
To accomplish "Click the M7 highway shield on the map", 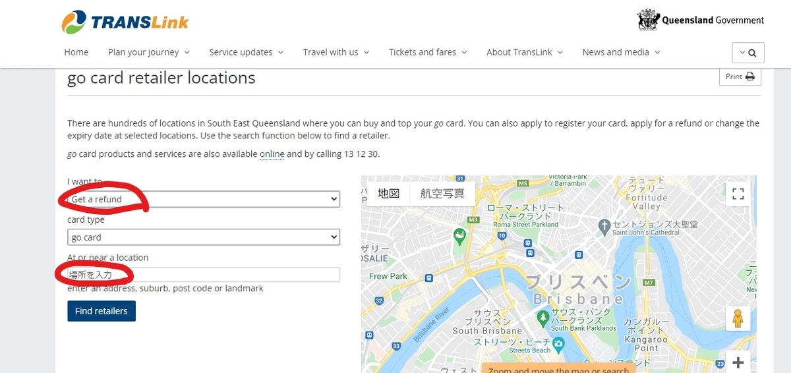I will pyautogui.click(x=649, y=282).
